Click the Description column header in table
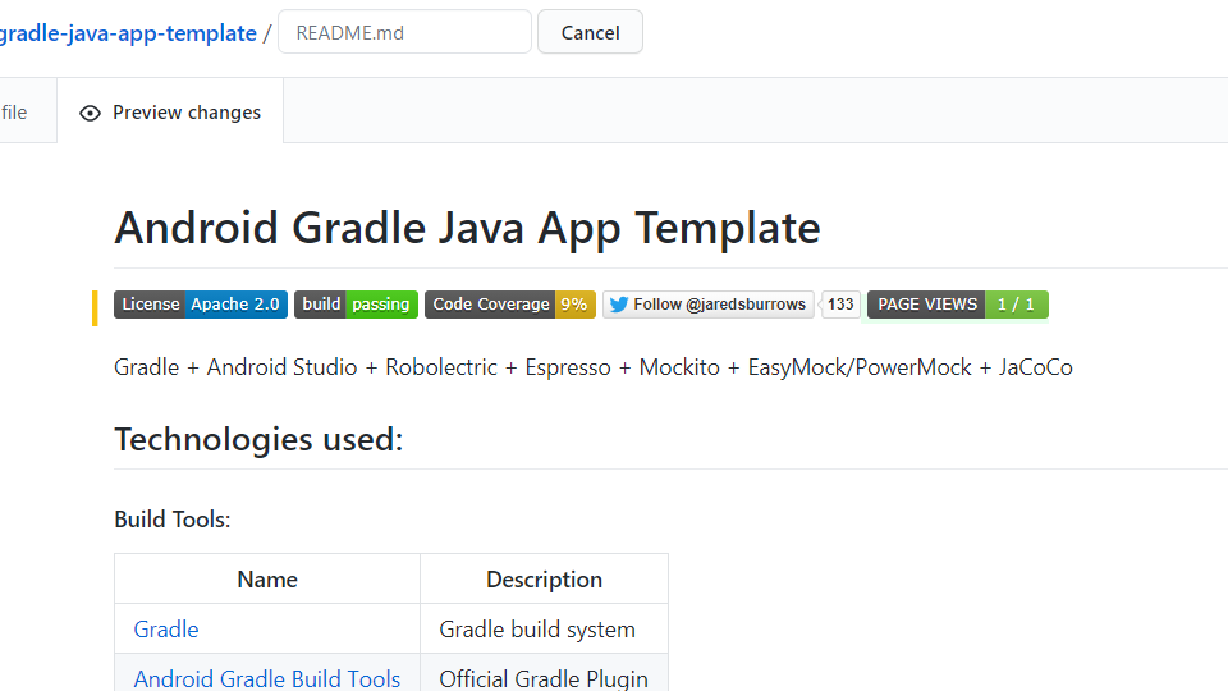 tap(544, 579)
